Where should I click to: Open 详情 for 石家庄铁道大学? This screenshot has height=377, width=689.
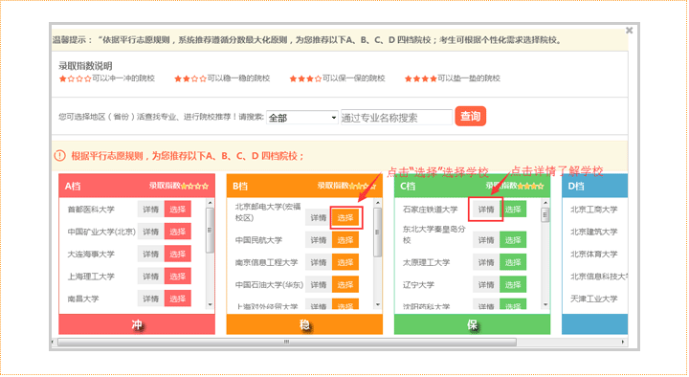(x=486, y=210)
